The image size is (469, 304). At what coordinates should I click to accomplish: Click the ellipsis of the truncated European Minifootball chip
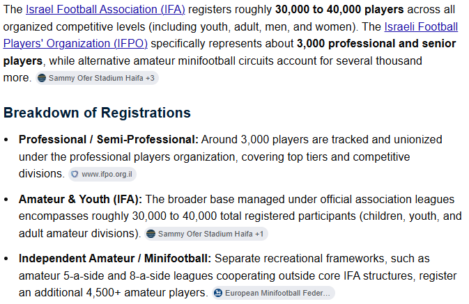tap(327, 294)
